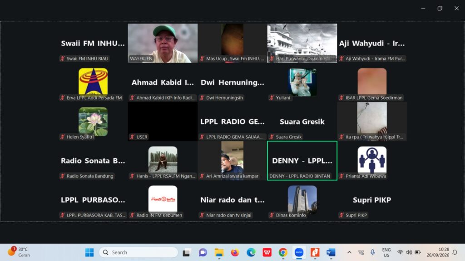Open Wi-Fi network settings in tray
Screen dimensions: 465x261
400,252
